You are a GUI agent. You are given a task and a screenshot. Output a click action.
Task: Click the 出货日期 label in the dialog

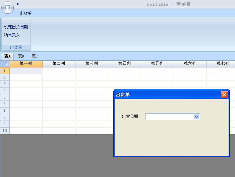(130, 117)
